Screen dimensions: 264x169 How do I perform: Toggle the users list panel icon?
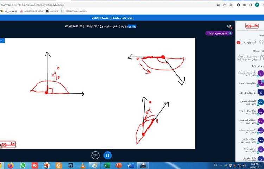tap(230, 26)
